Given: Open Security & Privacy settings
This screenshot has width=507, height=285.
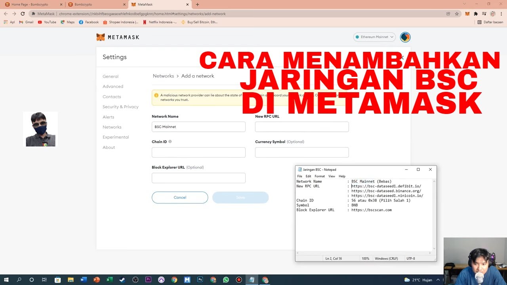Looking at the screenshot, I should 120,107.
